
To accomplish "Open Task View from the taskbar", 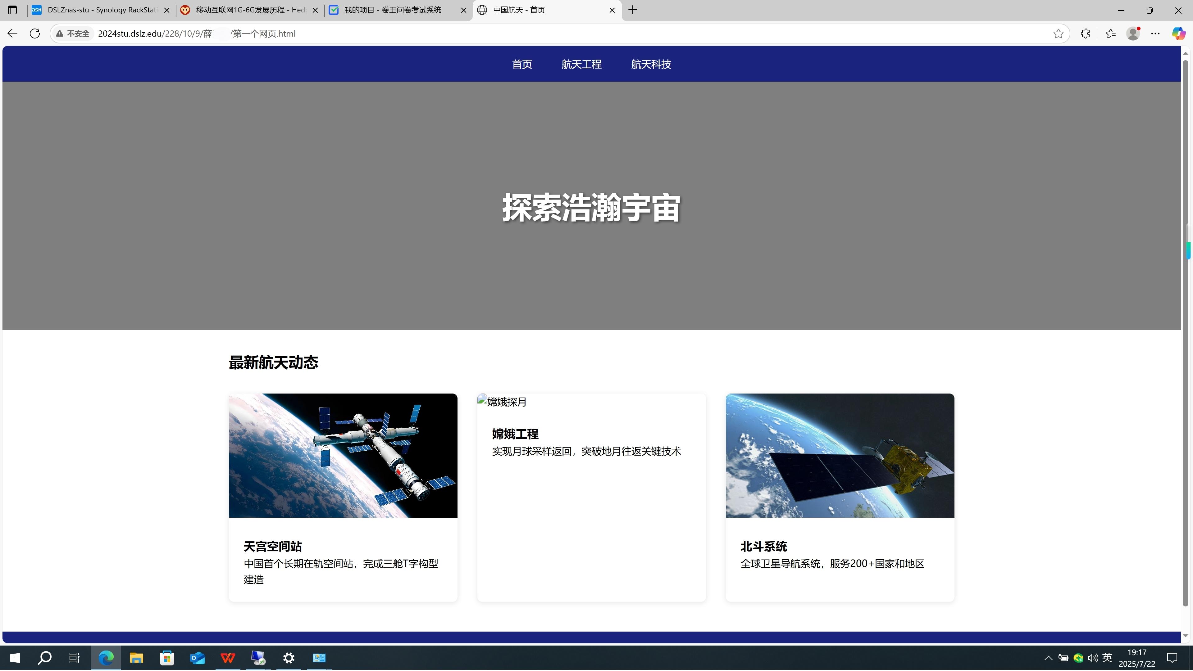I will click(x=75, y=658).
